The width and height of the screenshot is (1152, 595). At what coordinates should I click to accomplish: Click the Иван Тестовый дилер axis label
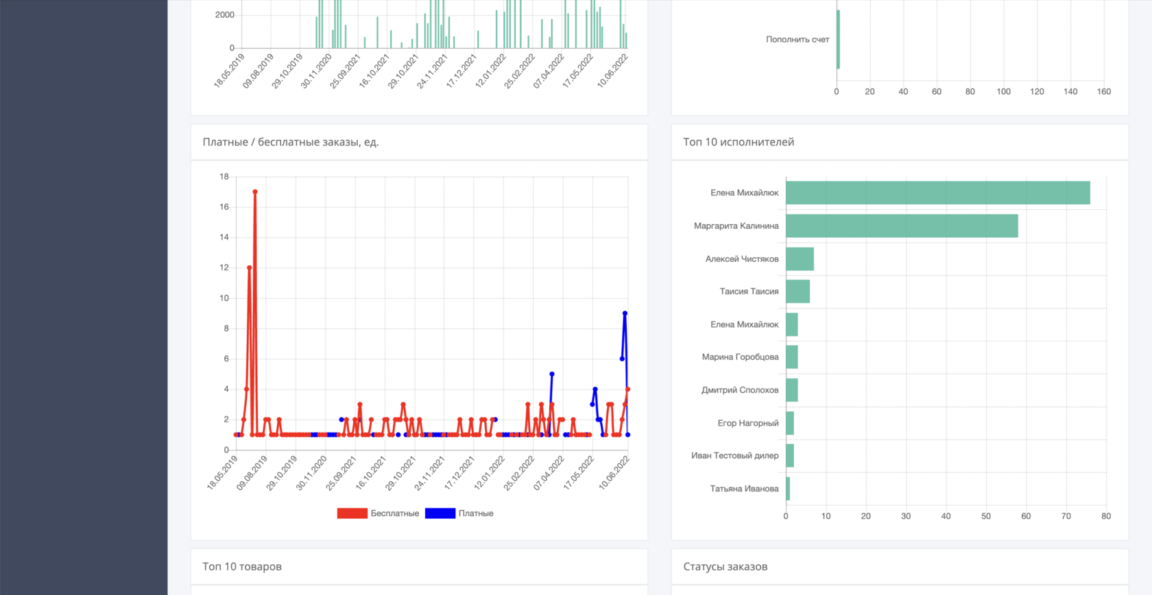click(735, 456)
